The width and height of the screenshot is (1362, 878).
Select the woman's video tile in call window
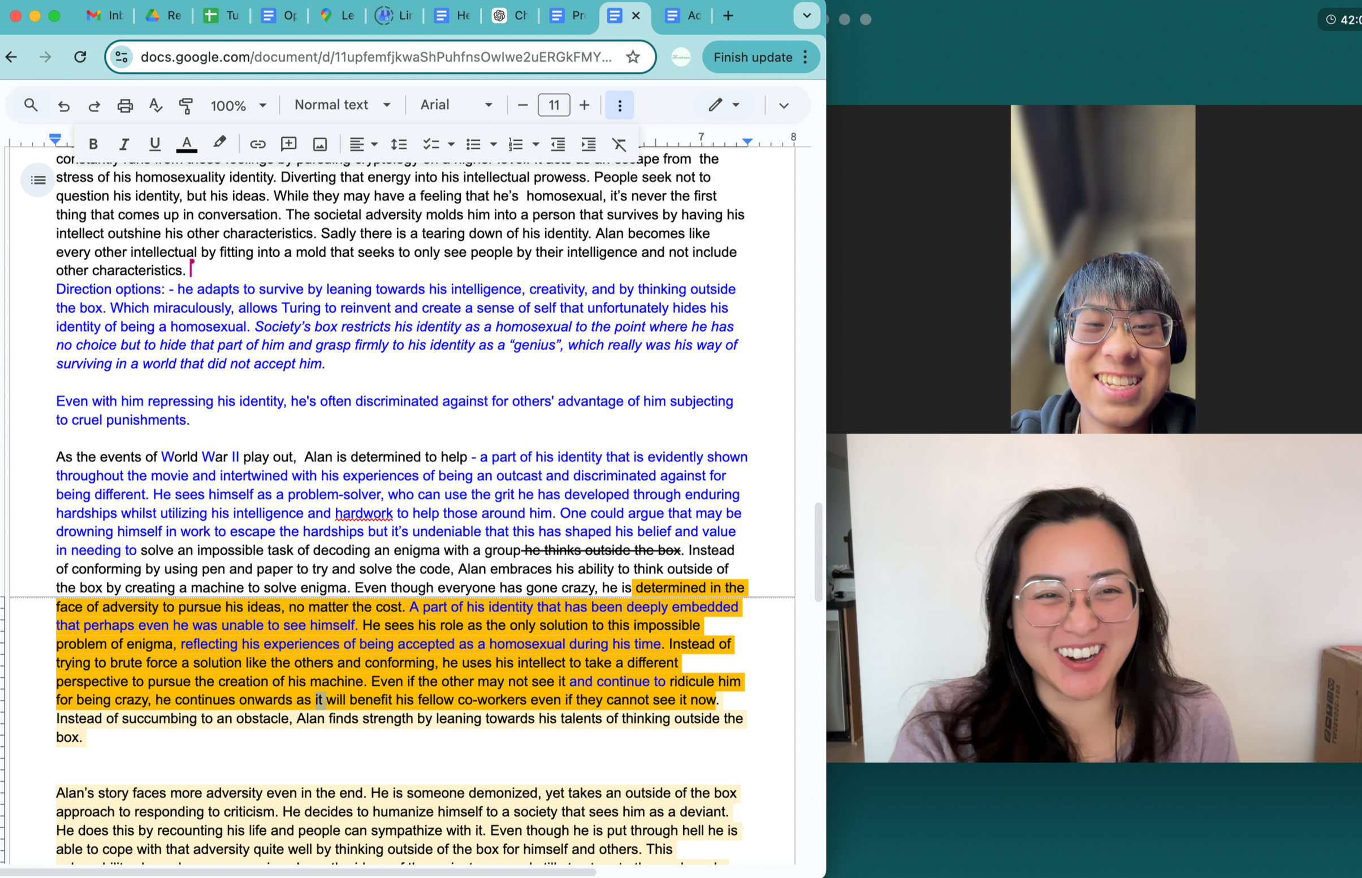click(1094, 598)
